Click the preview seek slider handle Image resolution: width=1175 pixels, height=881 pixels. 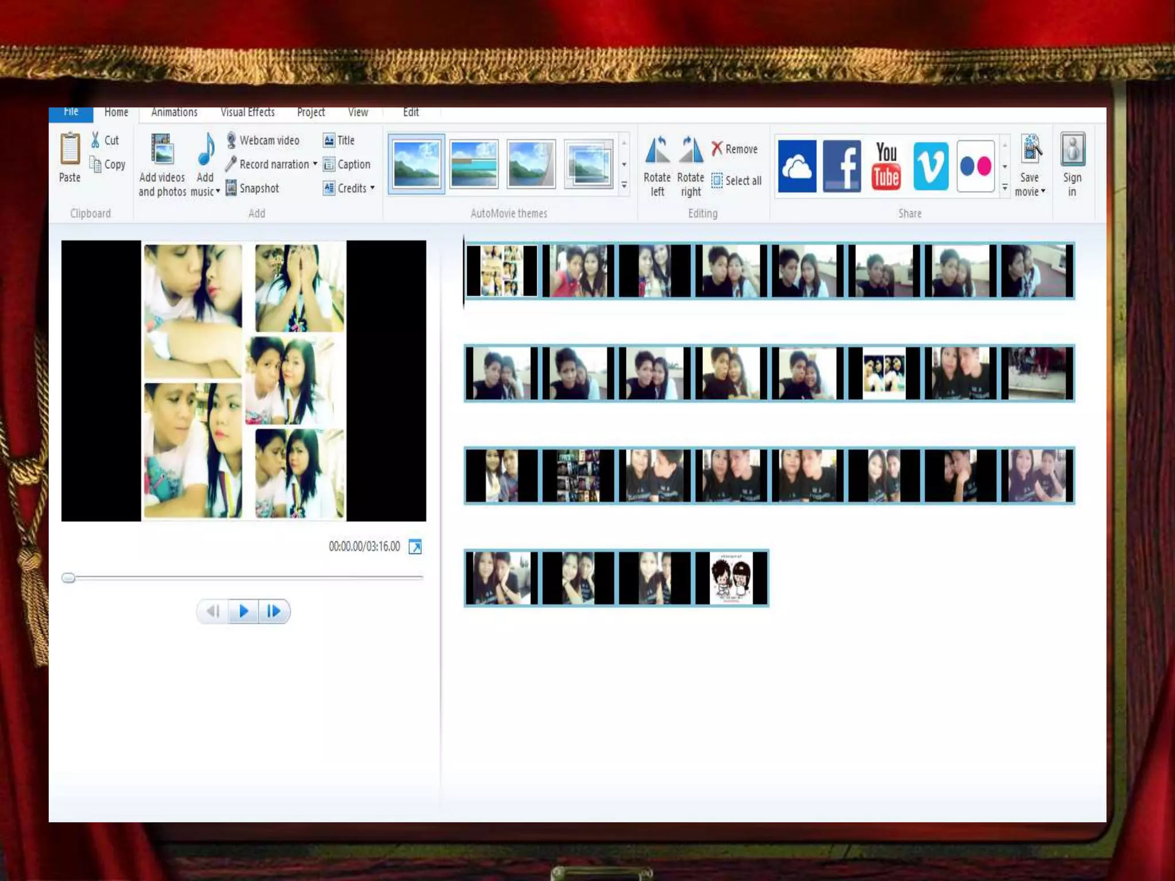(68, 578)
